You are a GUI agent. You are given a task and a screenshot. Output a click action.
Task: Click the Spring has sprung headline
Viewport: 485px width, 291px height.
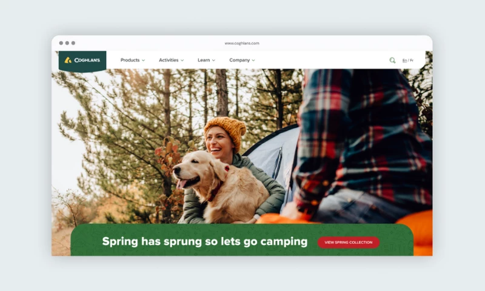(205, 241)
